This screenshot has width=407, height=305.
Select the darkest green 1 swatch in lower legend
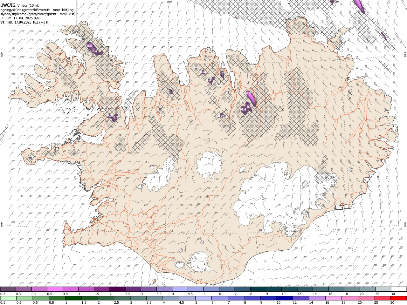(73, 298)
